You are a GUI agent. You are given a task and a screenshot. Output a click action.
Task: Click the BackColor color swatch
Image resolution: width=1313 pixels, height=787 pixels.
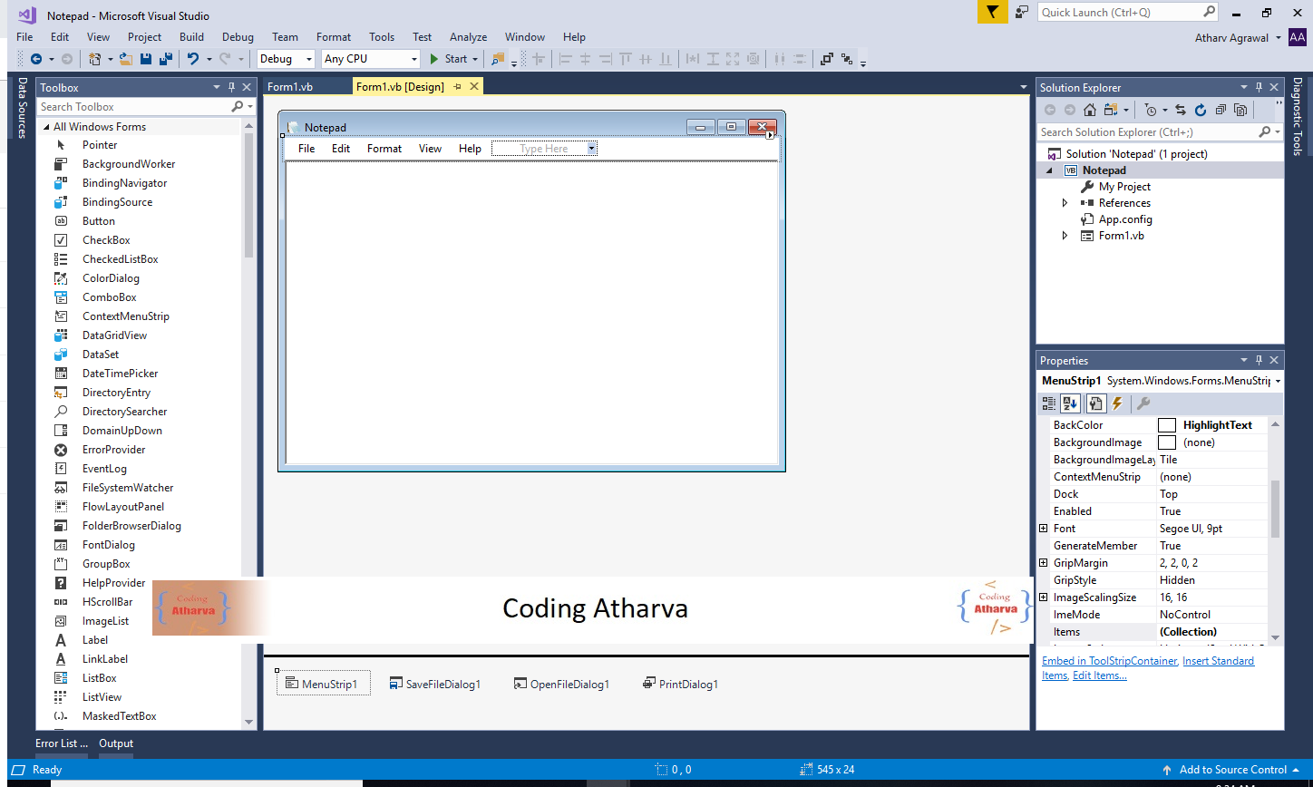click(x=1167, y=425)
